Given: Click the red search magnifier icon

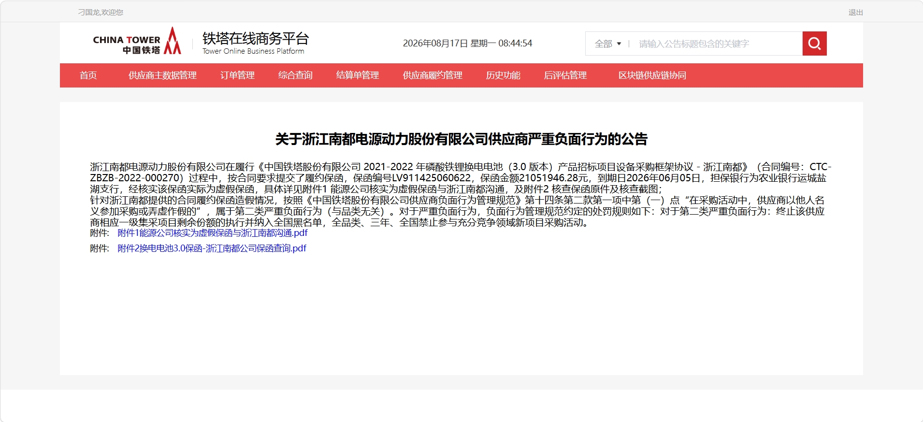Looking at the screenshot, I should pyautogui.click(x=814, y=44).
